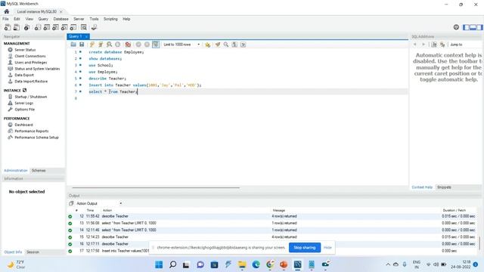484x272 pixels.
Task: Execute the query with lightning icon
Action: [92, 45]
